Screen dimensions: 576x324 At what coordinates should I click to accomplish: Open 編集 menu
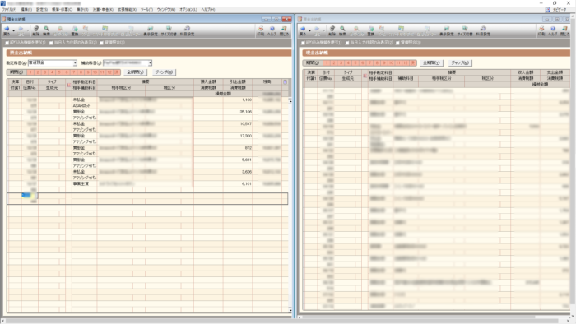(26, 10)
